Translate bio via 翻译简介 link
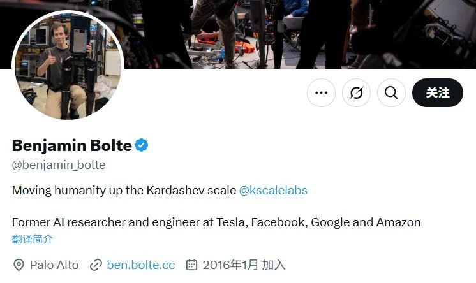The image size is (476, 283). pyautogui.click(x=33, y=239)
